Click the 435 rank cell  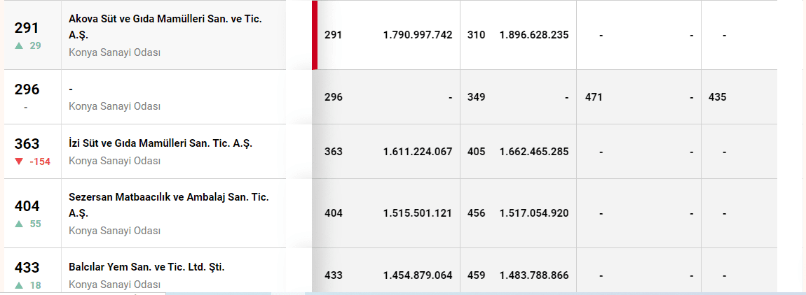718,97
